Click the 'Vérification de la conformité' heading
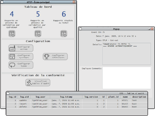This screenshot has width=155, height=116. point(38,75)
